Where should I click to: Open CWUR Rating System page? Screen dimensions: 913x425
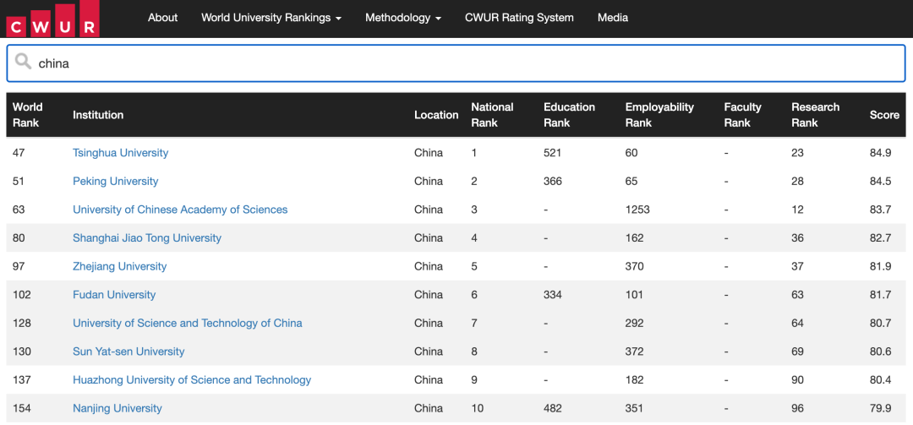[x=519, y=18]
